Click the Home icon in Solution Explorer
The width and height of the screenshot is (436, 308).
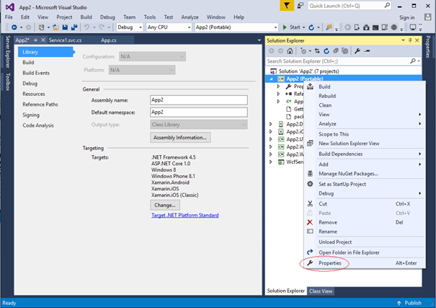coord(290,51)
